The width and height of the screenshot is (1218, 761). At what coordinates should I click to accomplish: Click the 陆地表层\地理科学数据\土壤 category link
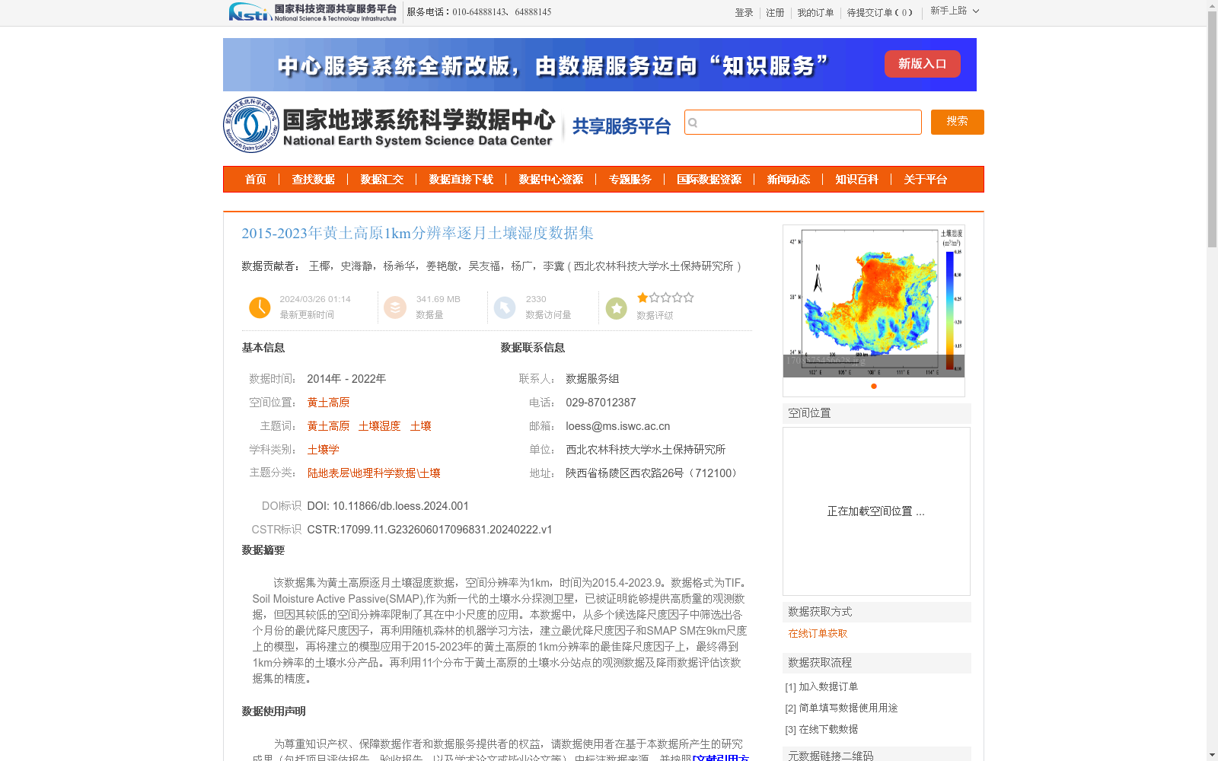point(374,473)
